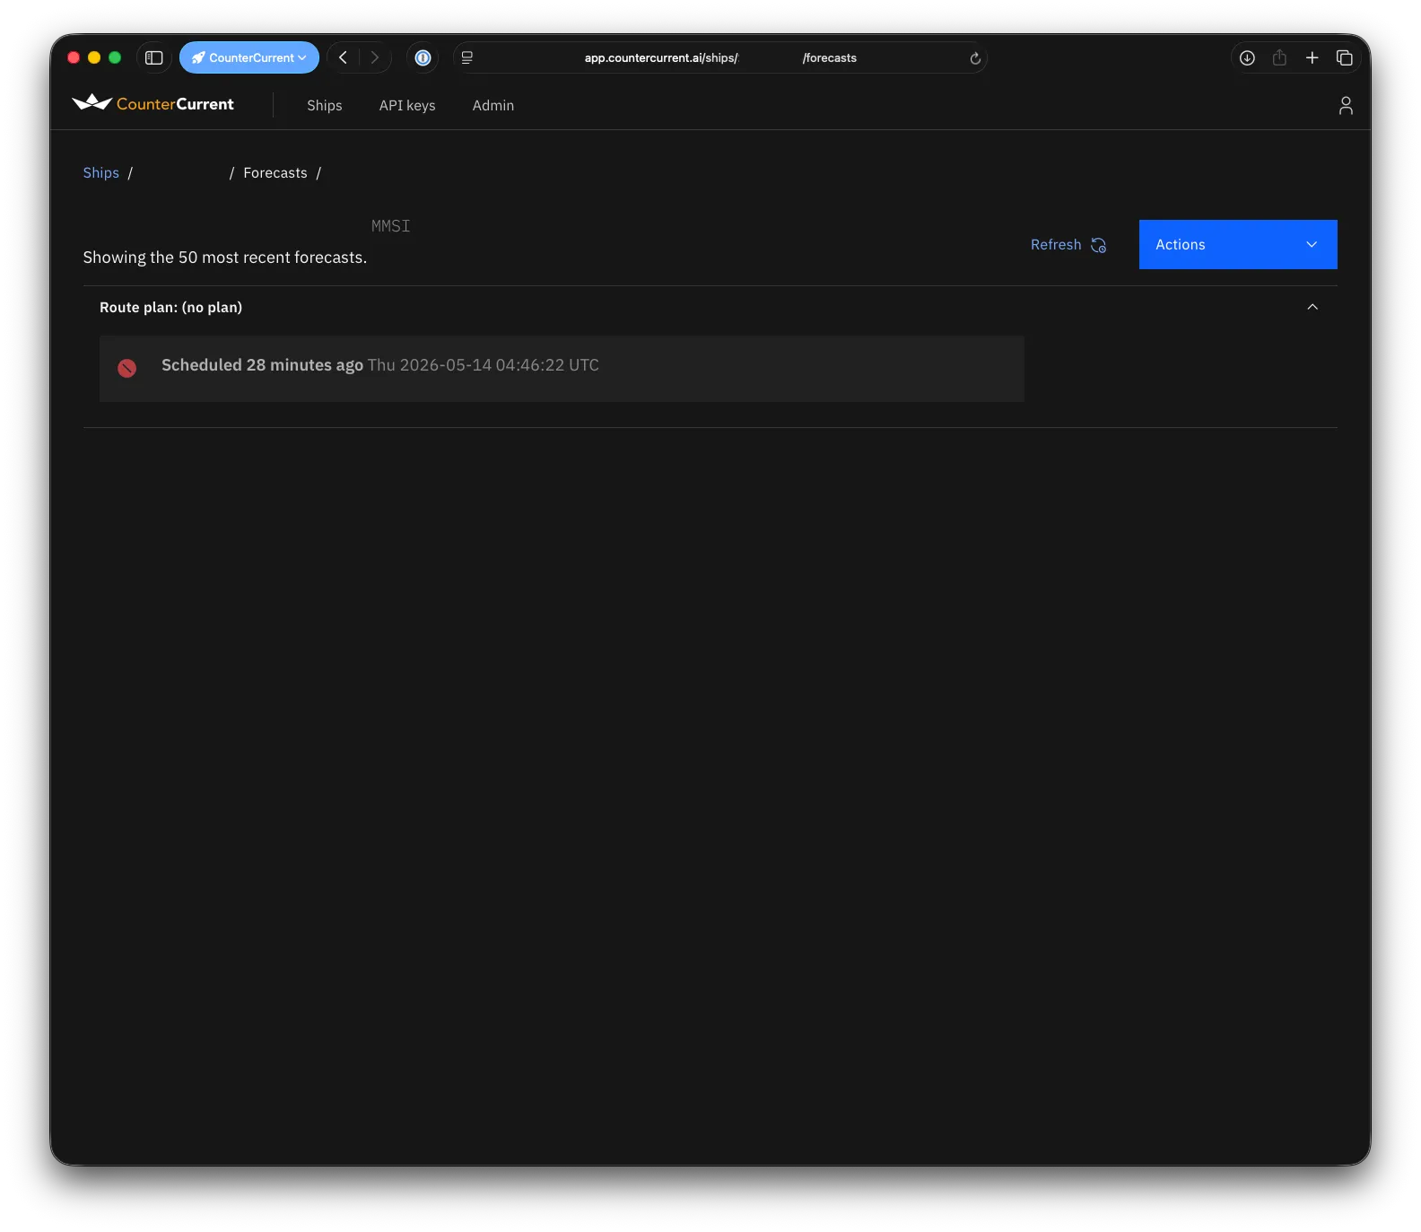Open the user account icon

pos(1346,106)
